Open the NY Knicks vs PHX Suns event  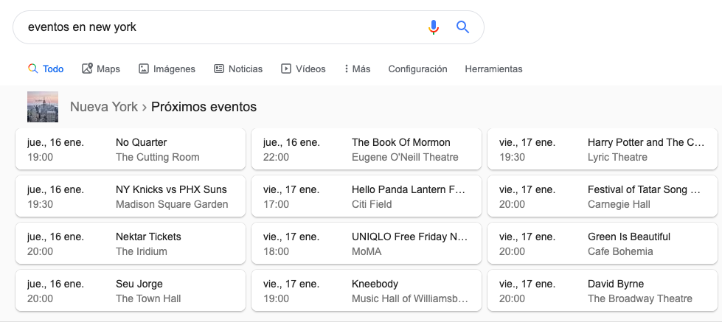(131, 196)
